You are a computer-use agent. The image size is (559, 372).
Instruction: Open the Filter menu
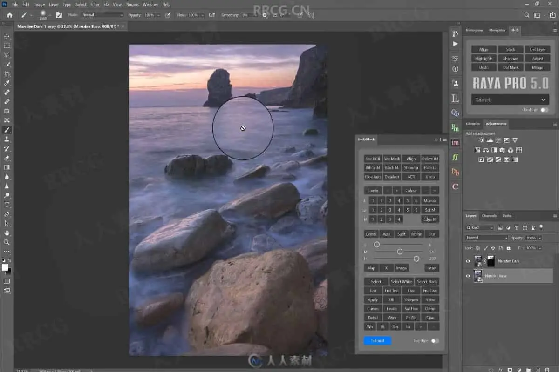[x=95, y=4]
